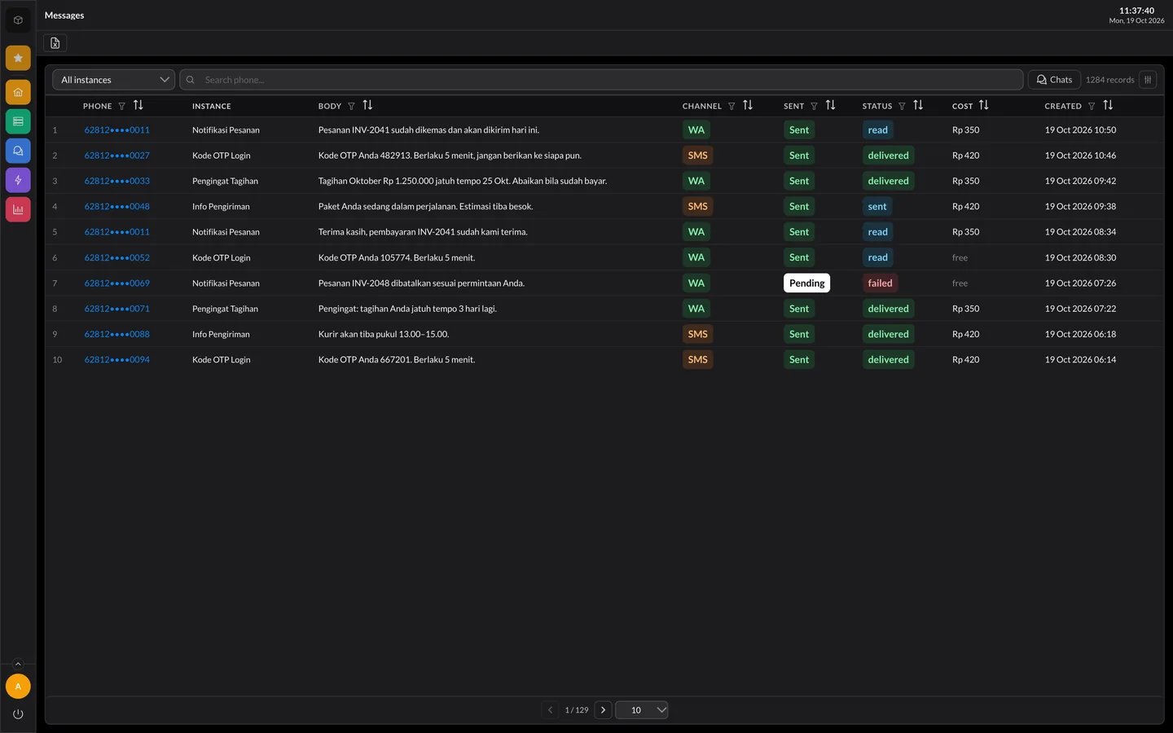Open the blue chat bubble sidebar icon
This screenshot has width=1173, height=733.
(x=18, y=151)
